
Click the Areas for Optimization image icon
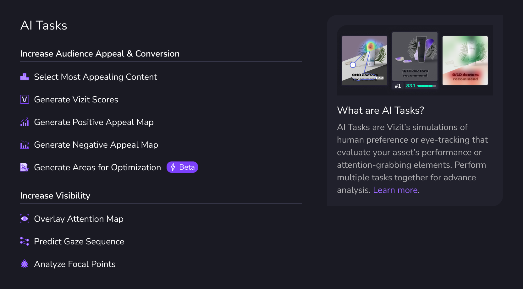[x=25, y=167]
